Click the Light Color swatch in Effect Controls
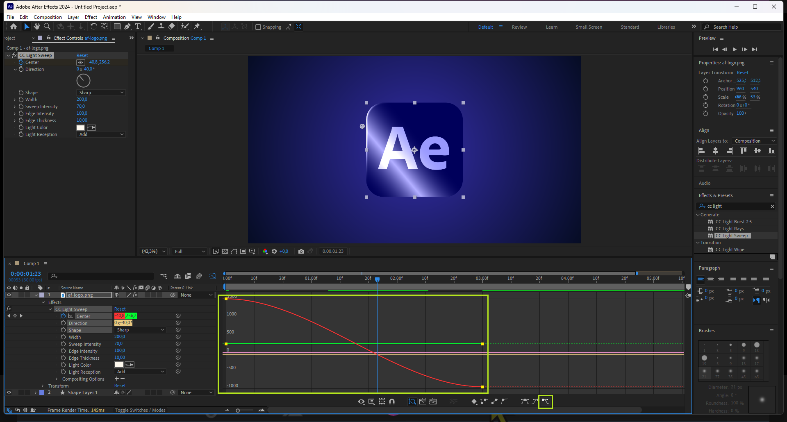 point(81,127)
